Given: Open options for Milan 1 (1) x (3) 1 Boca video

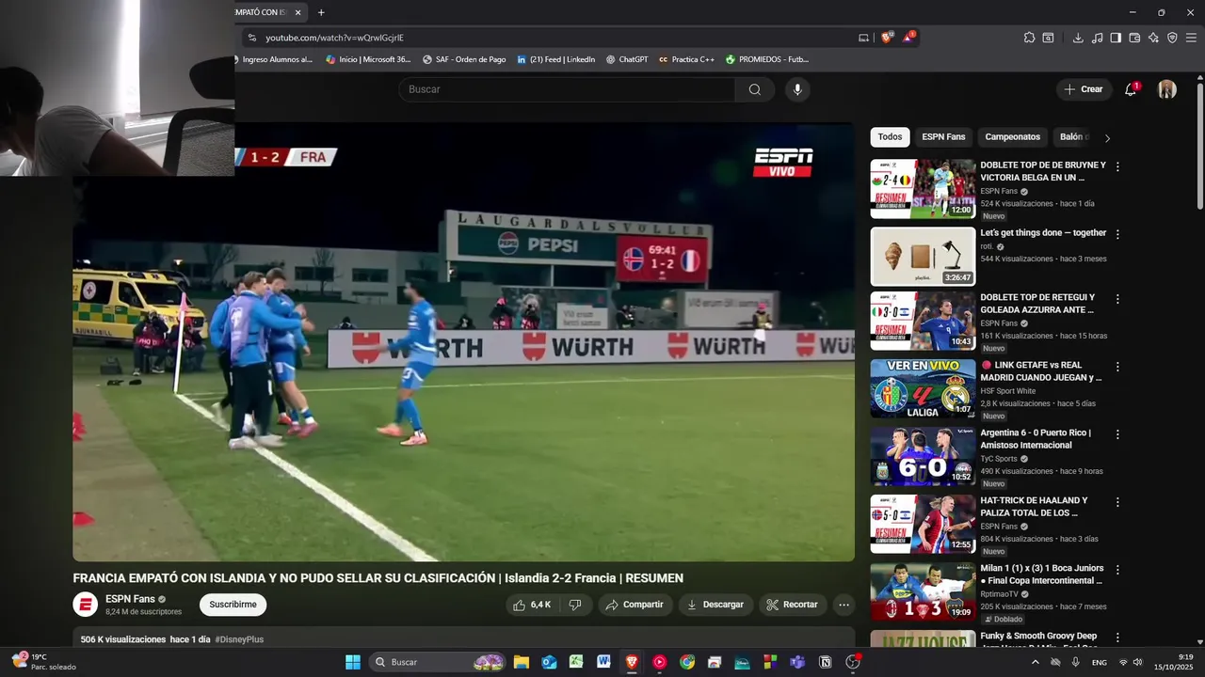Looking at the screenshot, I should click(1117, 570).
